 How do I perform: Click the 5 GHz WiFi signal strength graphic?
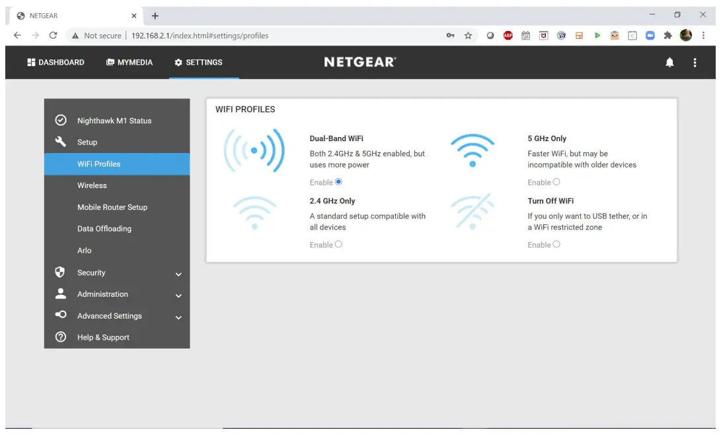pos(472,149)
